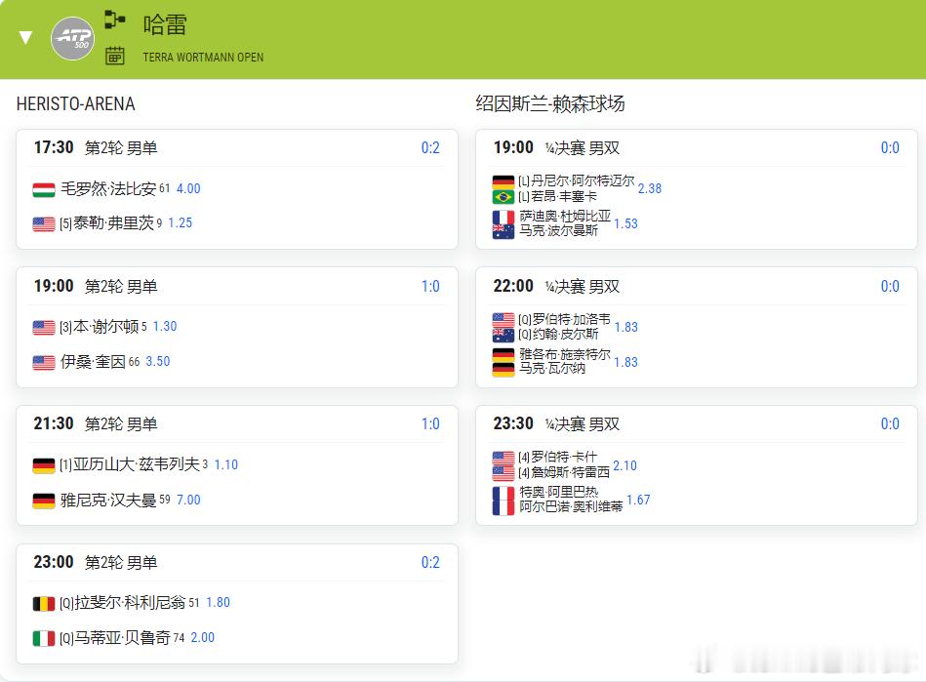This screenshot has height=682, width=926.
Task: Open player 马蒂亚·贝鲁奇 profile
Action: 122,638
